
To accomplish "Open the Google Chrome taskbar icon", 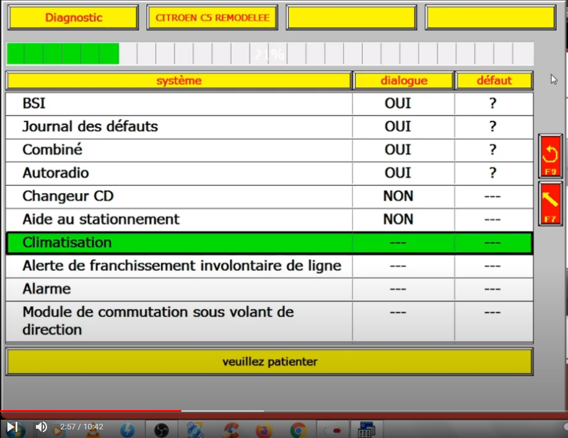I will 298,430.
